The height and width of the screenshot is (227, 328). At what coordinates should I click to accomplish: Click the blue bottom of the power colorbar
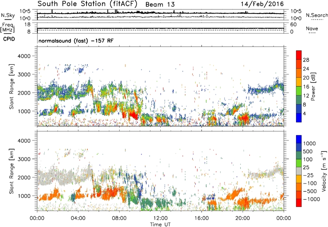[299, 118]
